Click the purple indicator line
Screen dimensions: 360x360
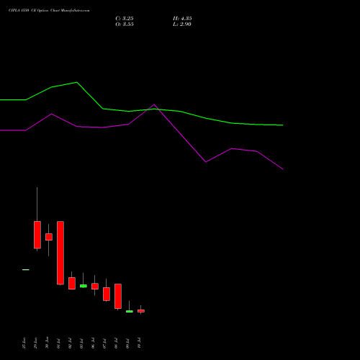(x=180, y=133)
